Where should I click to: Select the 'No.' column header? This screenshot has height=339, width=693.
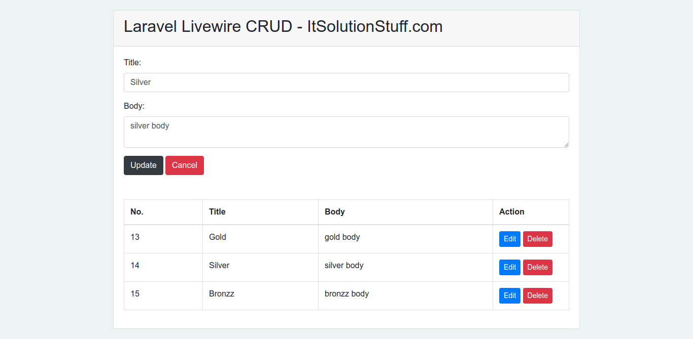(137, 212)
